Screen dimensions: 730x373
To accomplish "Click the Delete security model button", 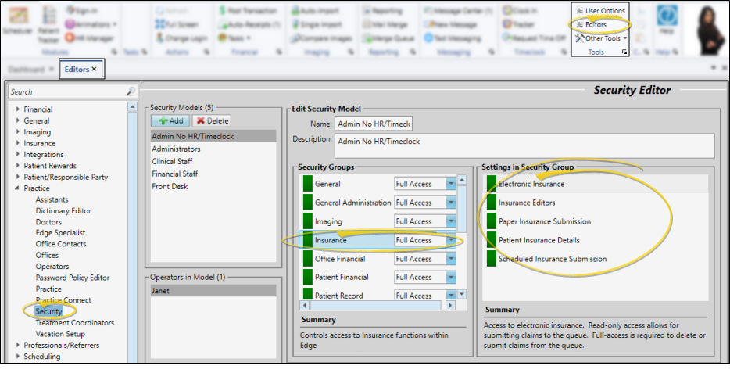I will pos(211,120).
